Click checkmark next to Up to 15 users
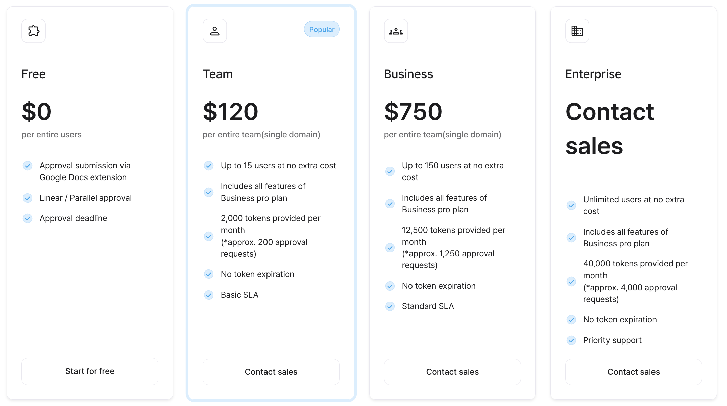Screen dimensions: 727x406 click(x=209, y=166)
